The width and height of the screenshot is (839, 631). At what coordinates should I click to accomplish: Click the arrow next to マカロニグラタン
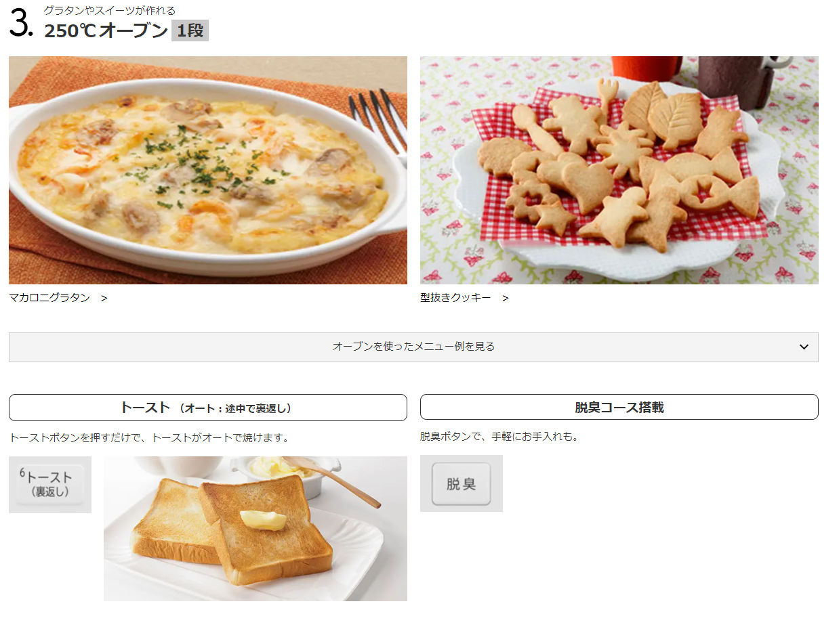pyautogui.click(x=104, y=298)
